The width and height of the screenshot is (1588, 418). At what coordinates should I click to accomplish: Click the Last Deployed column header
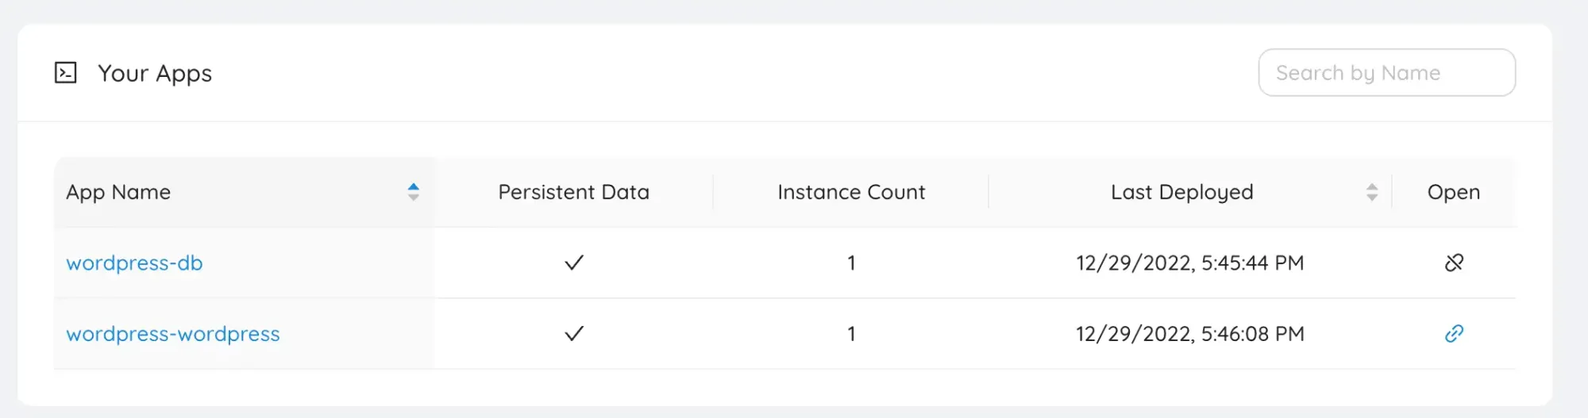tap(1181, 192)
